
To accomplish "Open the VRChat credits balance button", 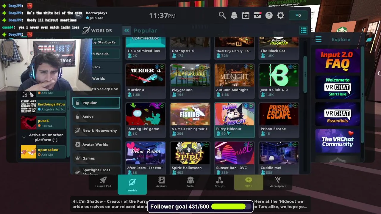I will (298, 15).
